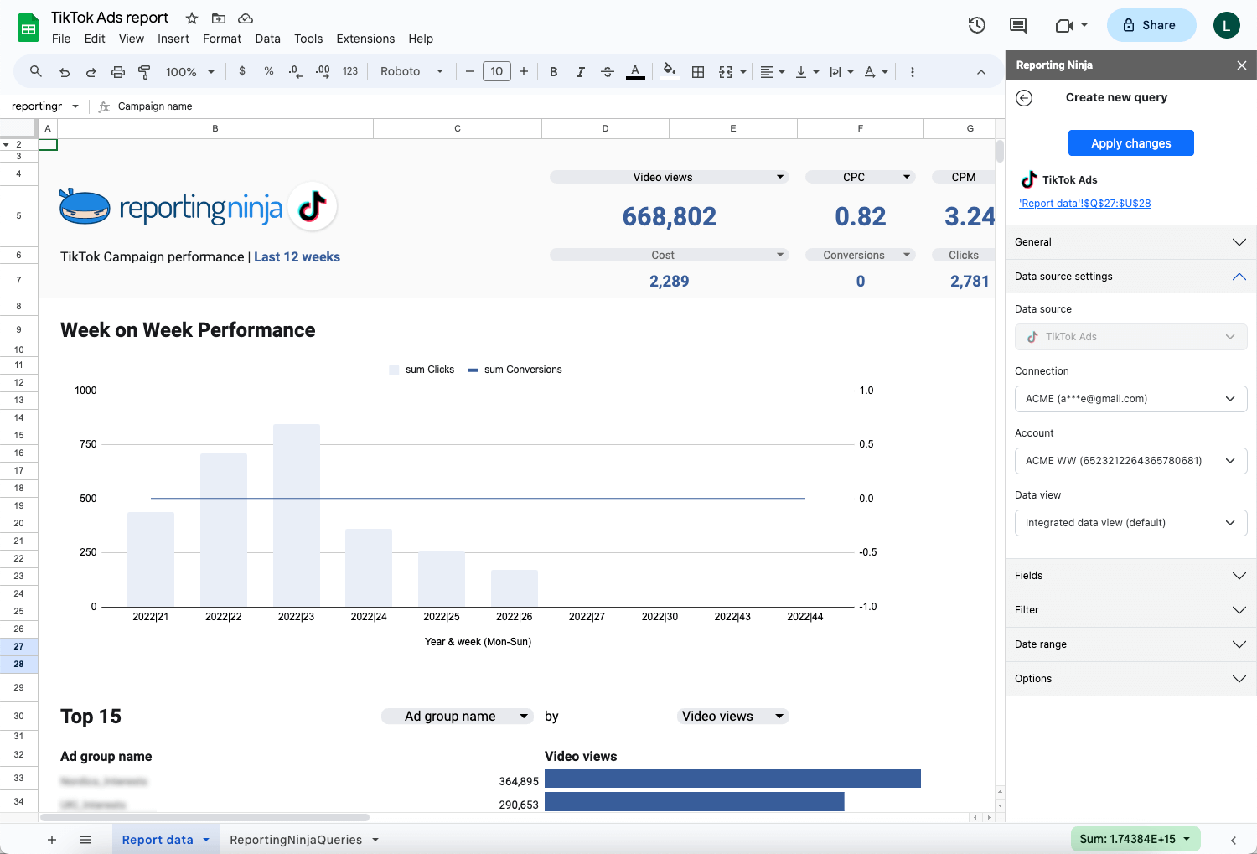The height and width of the screenshot is (854, 1257).
Task: Open the 'Report data'!$Q$27:$U$28 range link
Action: (1084, 204)
